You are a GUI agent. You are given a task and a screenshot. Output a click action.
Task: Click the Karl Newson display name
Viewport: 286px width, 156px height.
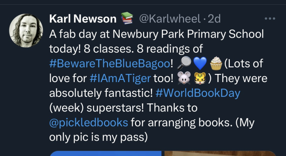pos(83,19)
